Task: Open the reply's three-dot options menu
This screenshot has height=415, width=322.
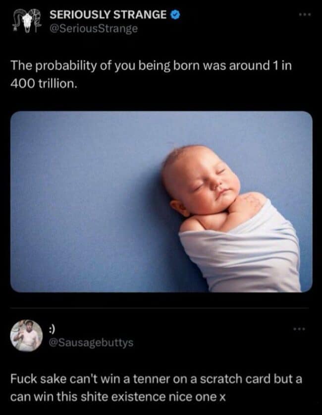Action: pyautogui.click(x=299, y=329)
